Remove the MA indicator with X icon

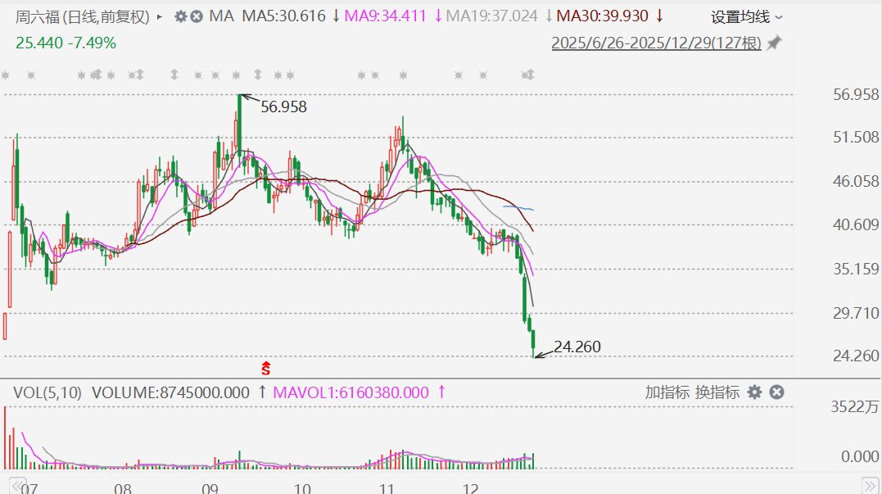(197, 16)
